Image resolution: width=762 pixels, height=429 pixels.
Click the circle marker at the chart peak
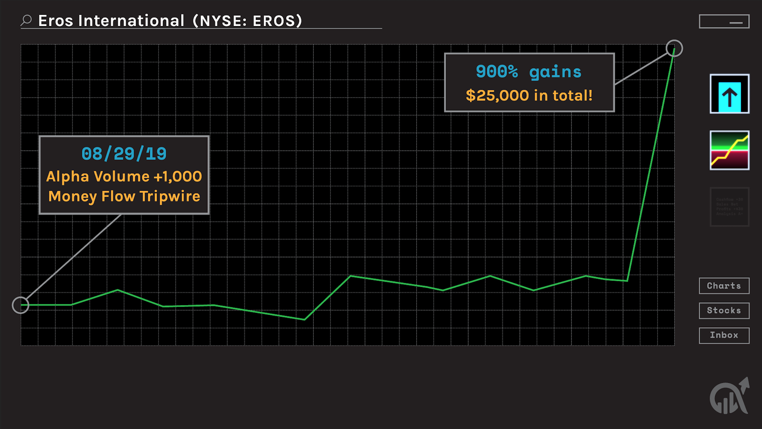pyautogui.click(x=674, y=48)
